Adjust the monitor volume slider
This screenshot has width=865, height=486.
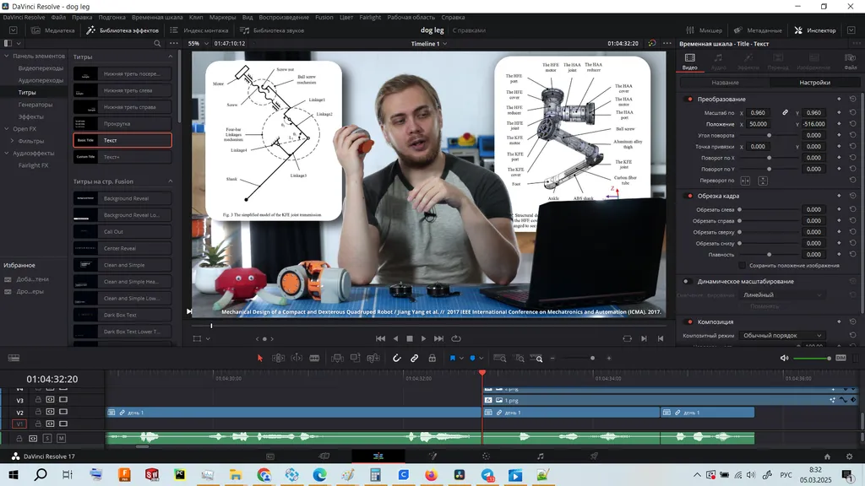(x=812, y=358)
